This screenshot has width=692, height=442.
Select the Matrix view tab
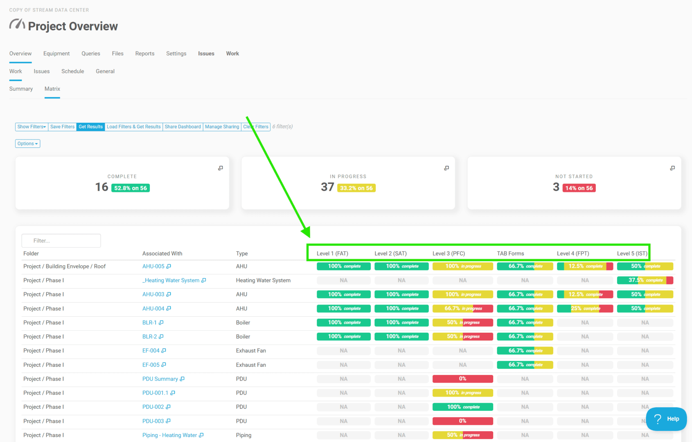pyautogui.click(x=52, y=89)
